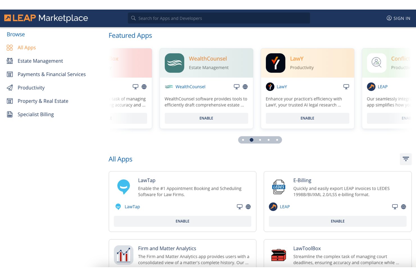Enable the LawY featured app
The width and height of the screenshot is (416, 277).
(308, 118)
